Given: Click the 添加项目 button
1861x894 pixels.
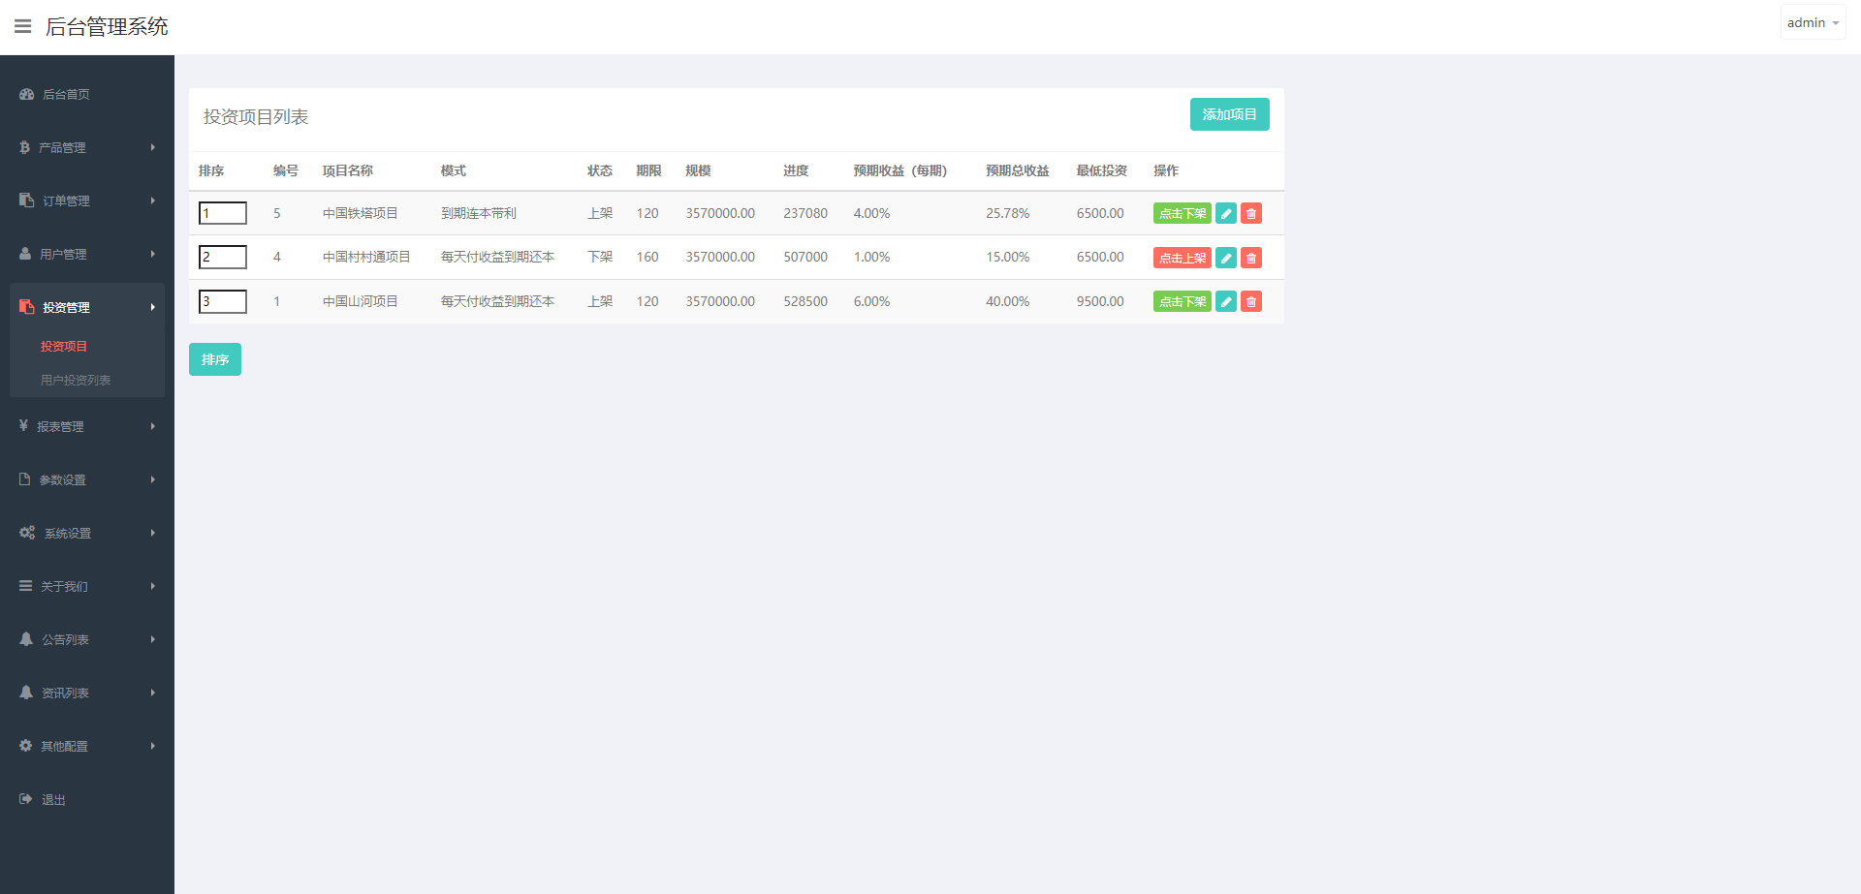Looking at the screenshot, I should (1229, 114).
